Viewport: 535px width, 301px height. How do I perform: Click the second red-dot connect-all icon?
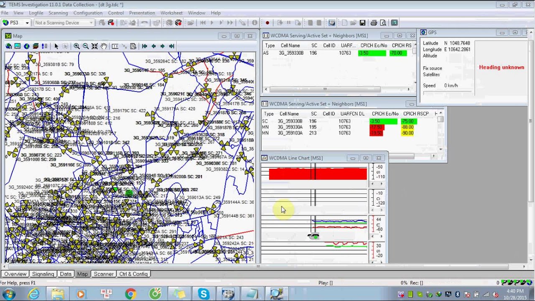[178, 23]
